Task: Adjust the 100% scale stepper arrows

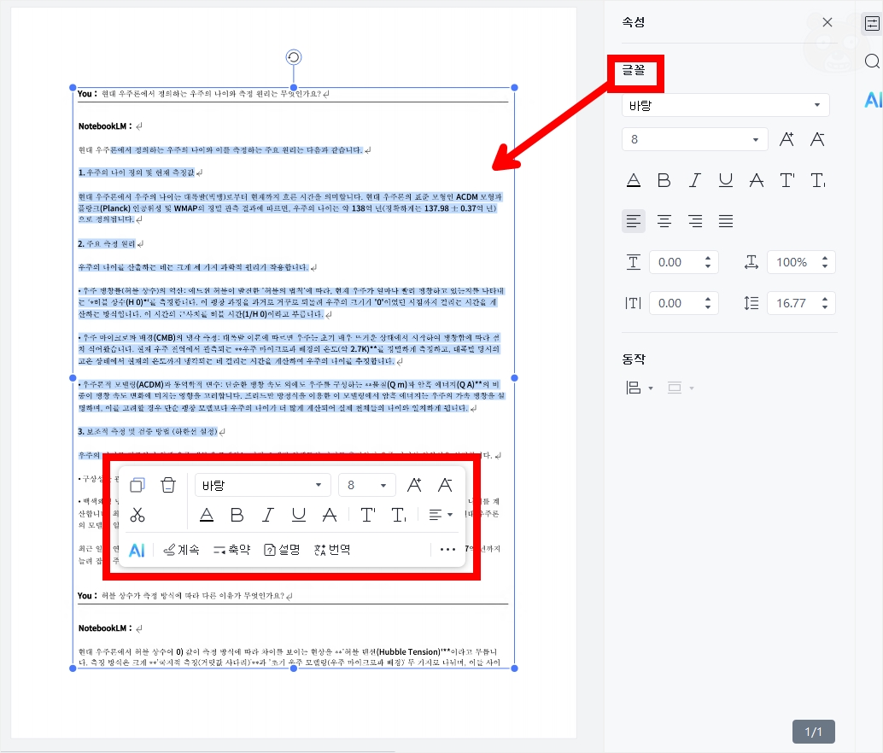Action: pyautogui.click(x=825, y=262)
